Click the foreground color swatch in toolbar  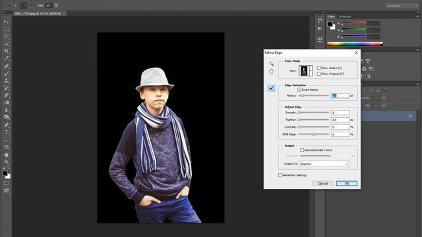[x=5, y=173]
